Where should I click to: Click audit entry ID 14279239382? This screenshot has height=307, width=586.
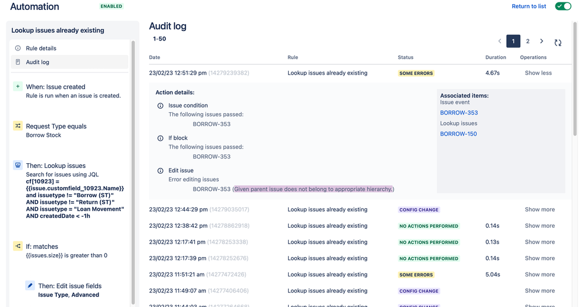coord(229,73)
